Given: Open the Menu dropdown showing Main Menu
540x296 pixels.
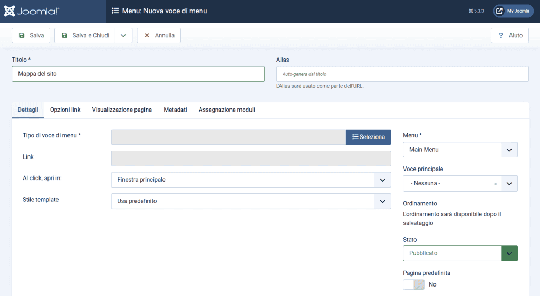Looking at the screenshot, I should (x=460, y=150).
